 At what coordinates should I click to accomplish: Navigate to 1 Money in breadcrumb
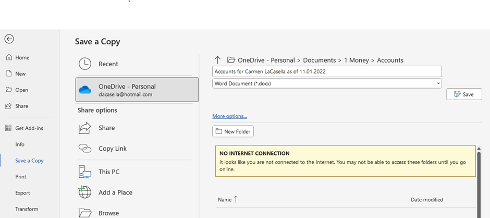point(356,60)
